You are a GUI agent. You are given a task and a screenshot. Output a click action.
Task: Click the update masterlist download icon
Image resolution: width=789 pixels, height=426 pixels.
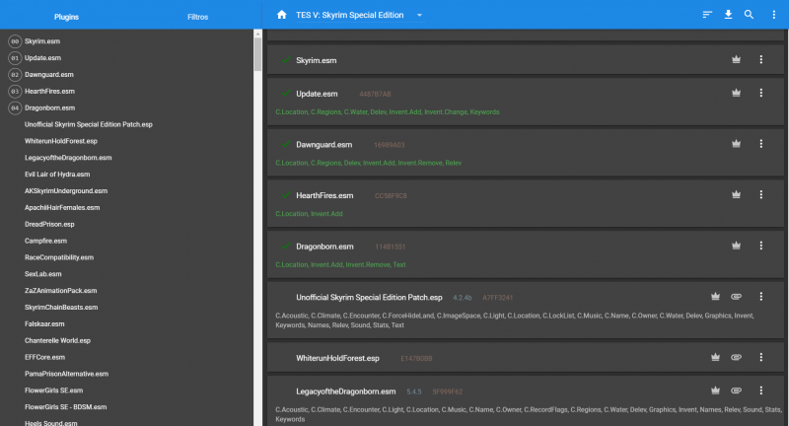pos(728,15)
